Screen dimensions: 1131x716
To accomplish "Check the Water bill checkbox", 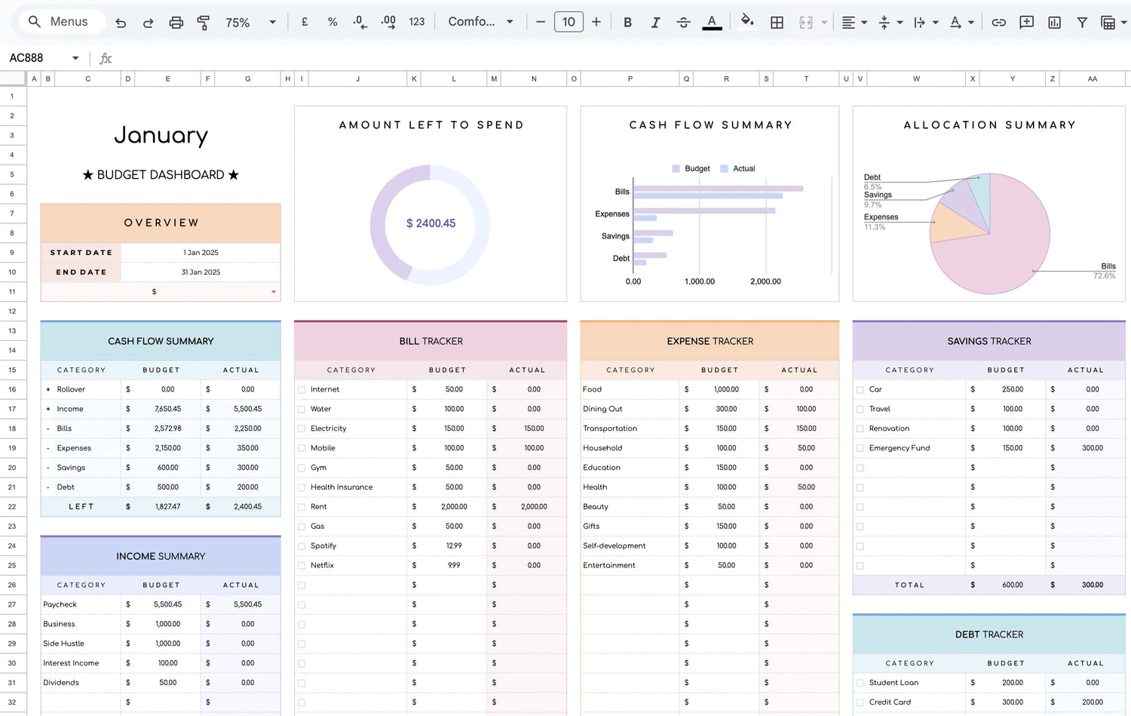I will pyautogui.click(x=302, y=410).
